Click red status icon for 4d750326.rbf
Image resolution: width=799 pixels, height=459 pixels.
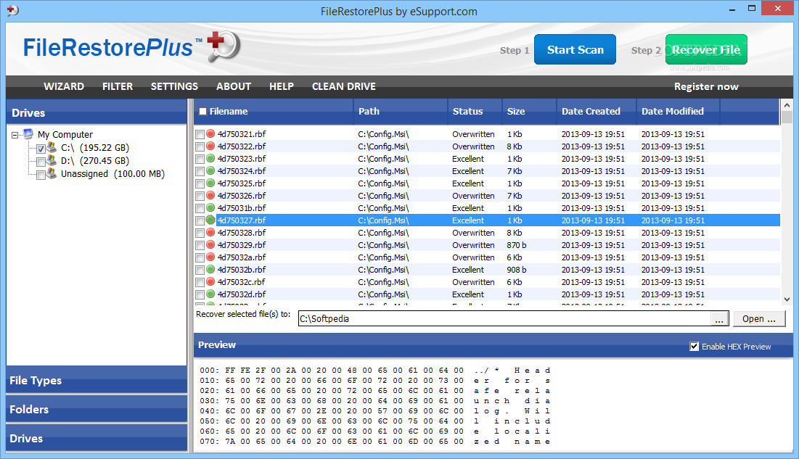pyautogui.click(x=210, y=195)
